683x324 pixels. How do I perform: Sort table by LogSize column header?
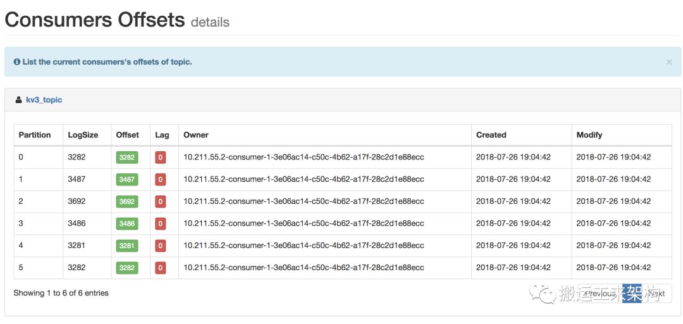pyautogui.click(x=83, y=135)
